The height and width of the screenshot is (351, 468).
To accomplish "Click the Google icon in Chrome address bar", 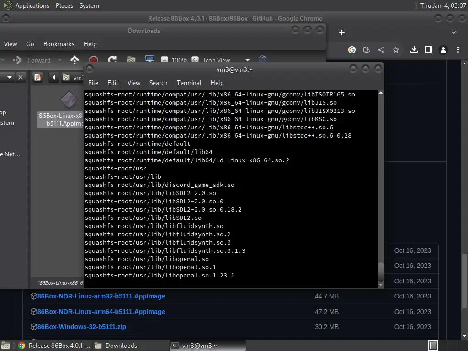I will (352, 50).
